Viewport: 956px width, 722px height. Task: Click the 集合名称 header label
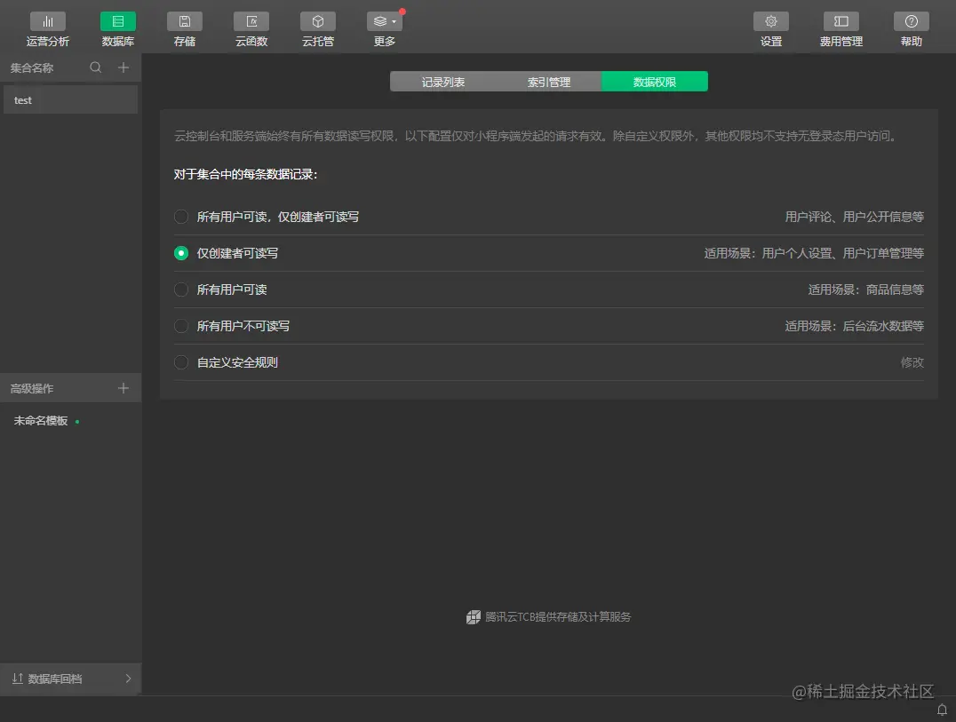[x=32, y=67]
